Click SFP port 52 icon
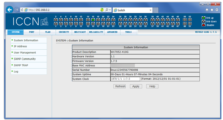This screenshot has height=120, width=223. (x=190, y=20)
